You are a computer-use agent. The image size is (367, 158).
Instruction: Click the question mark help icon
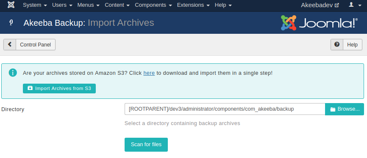point(337,44)
